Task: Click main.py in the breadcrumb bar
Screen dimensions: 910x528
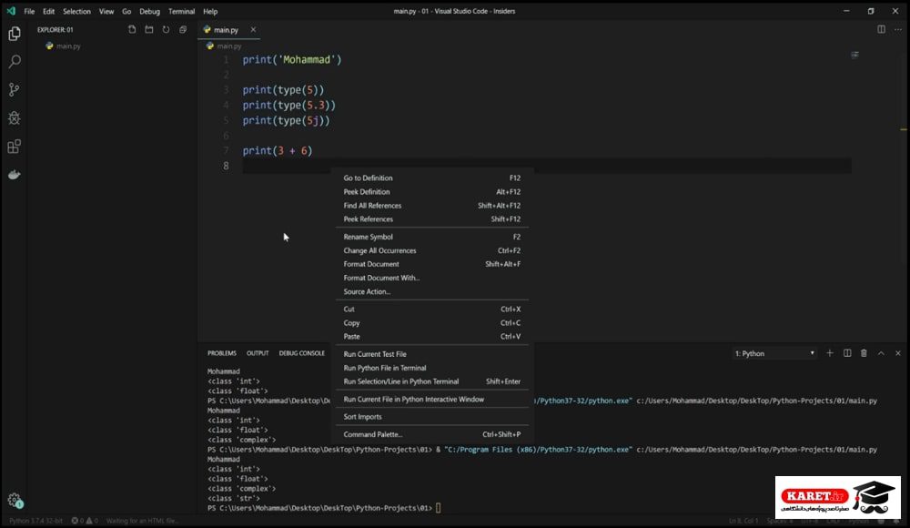Action: pos(228,46)
